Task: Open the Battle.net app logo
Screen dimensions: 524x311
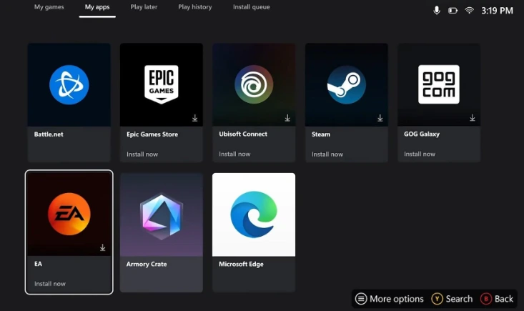Action: (x=69, y=85)
